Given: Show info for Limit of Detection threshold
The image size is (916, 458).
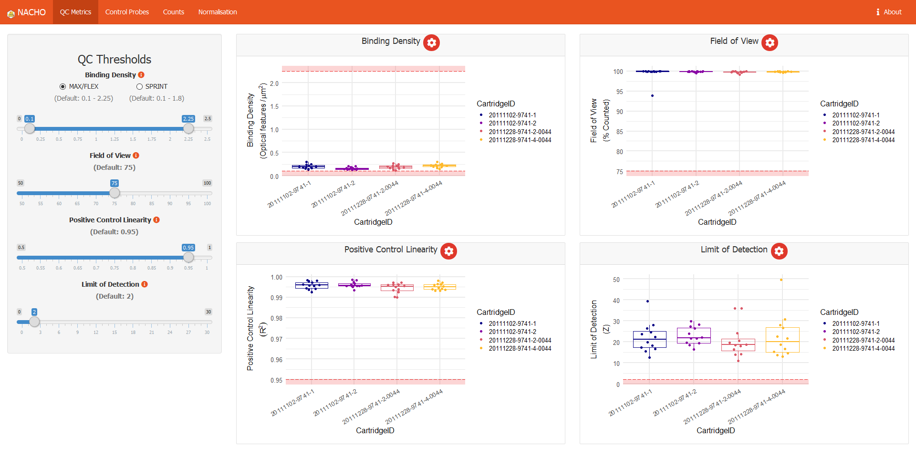Looking at the screenshot, I should [145, 284].
